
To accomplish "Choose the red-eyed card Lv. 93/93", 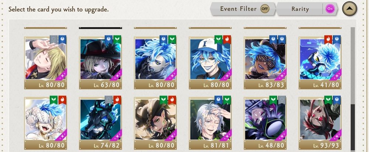I will coord(320,123).
